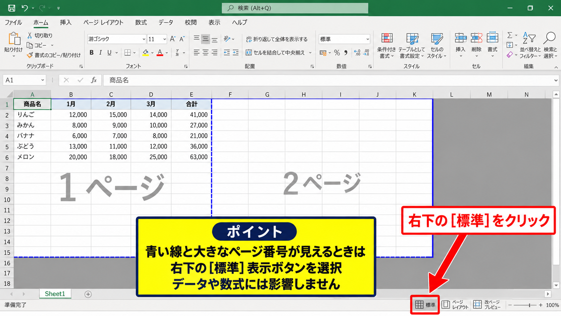Toggle Underline formatting
Screen dimensions: 561x316
pos(109,53)
